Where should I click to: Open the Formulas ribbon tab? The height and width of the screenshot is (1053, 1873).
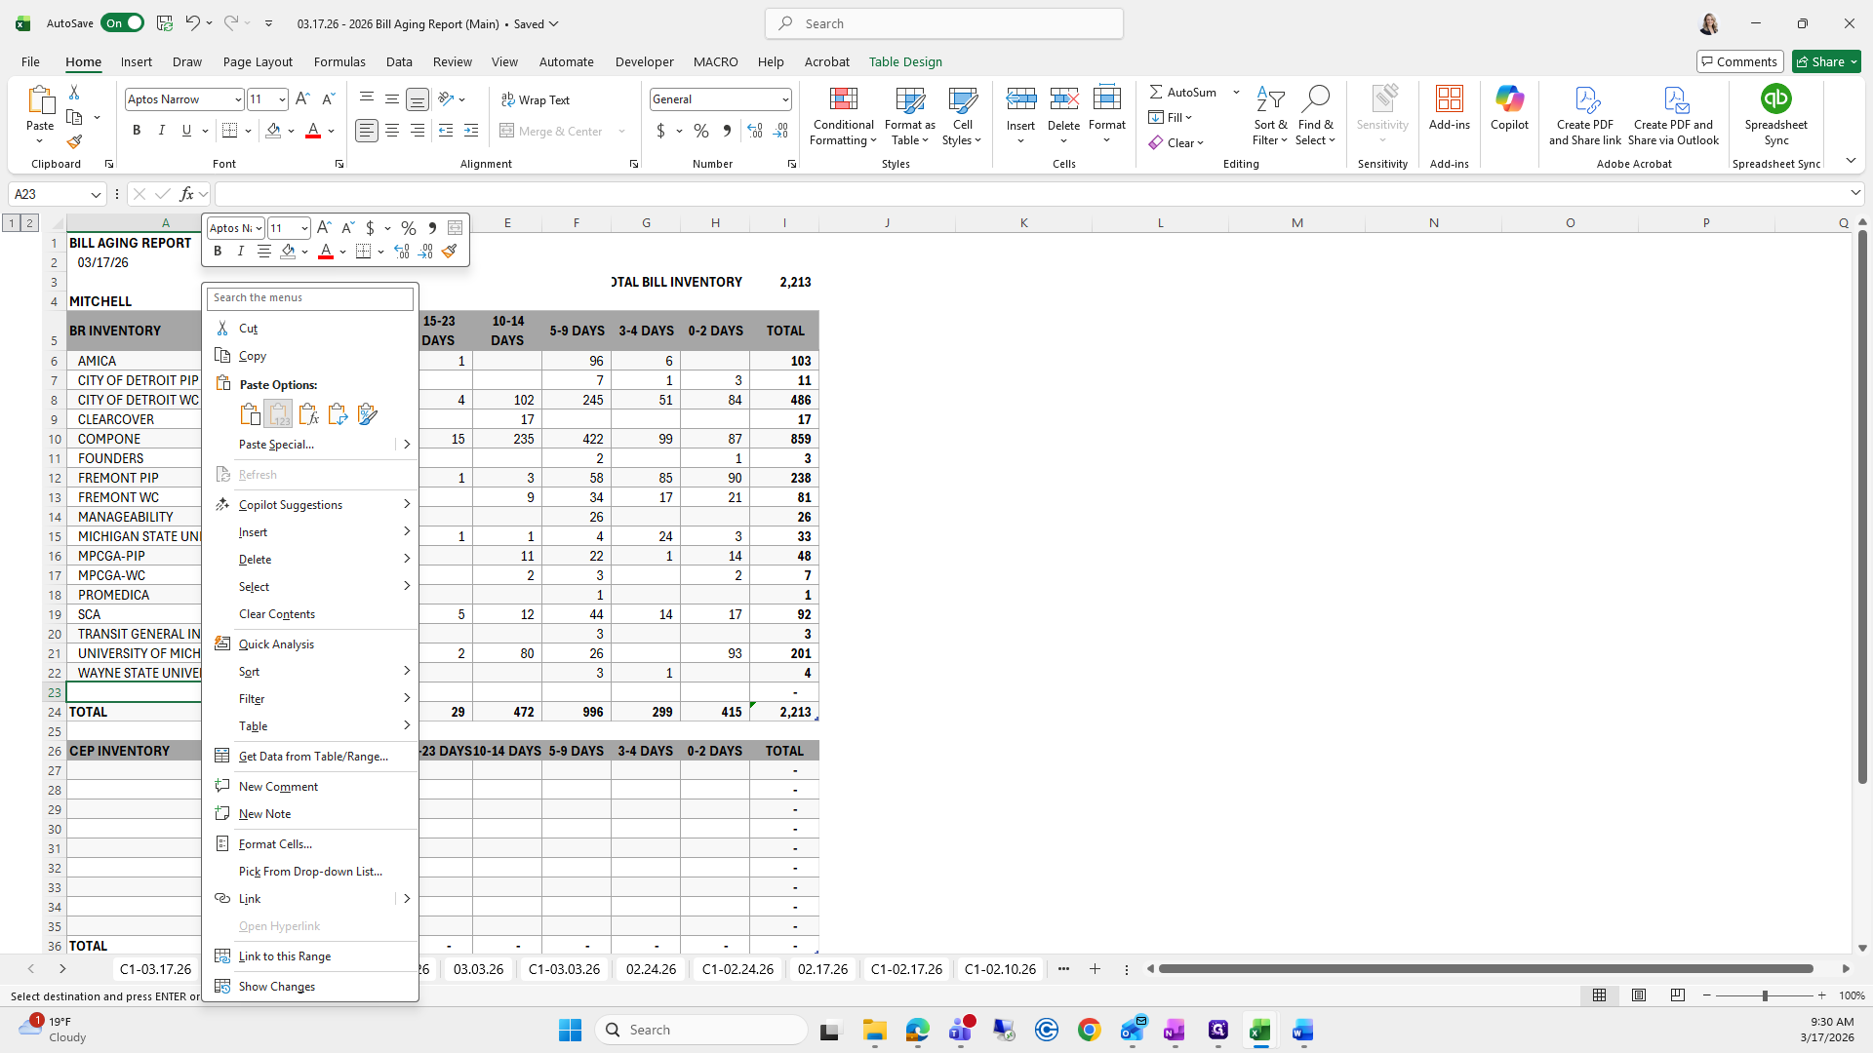(x=339, y=61)
